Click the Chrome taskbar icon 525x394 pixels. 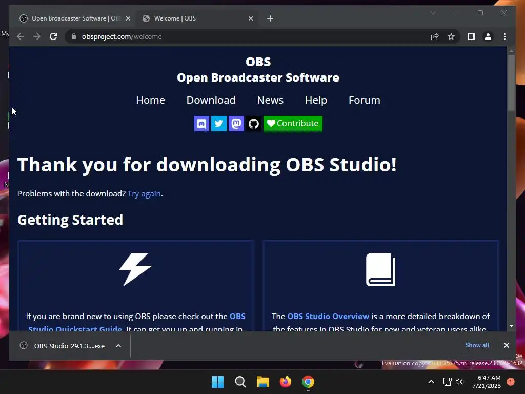coord(308,382)
